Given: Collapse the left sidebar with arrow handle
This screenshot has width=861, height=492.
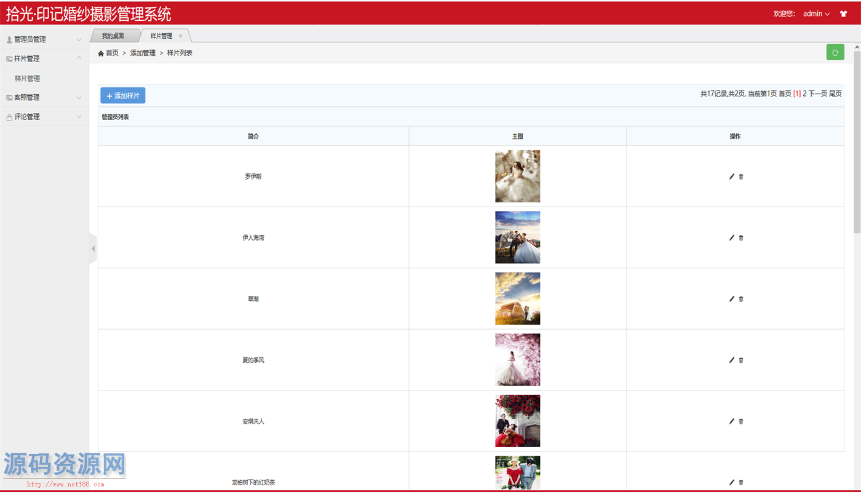Looking at the screenshot, I should (x=93, y=248).
